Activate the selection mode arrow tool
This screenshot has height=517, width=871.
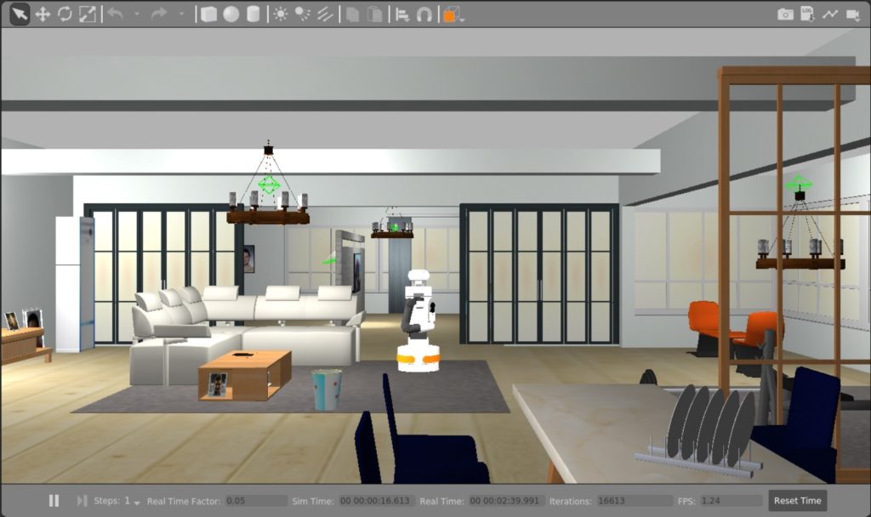pos(20,14)
